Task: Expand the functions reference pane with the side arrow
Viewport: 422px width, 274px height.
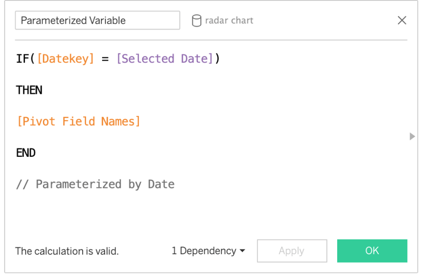Action: click(412, 136)
